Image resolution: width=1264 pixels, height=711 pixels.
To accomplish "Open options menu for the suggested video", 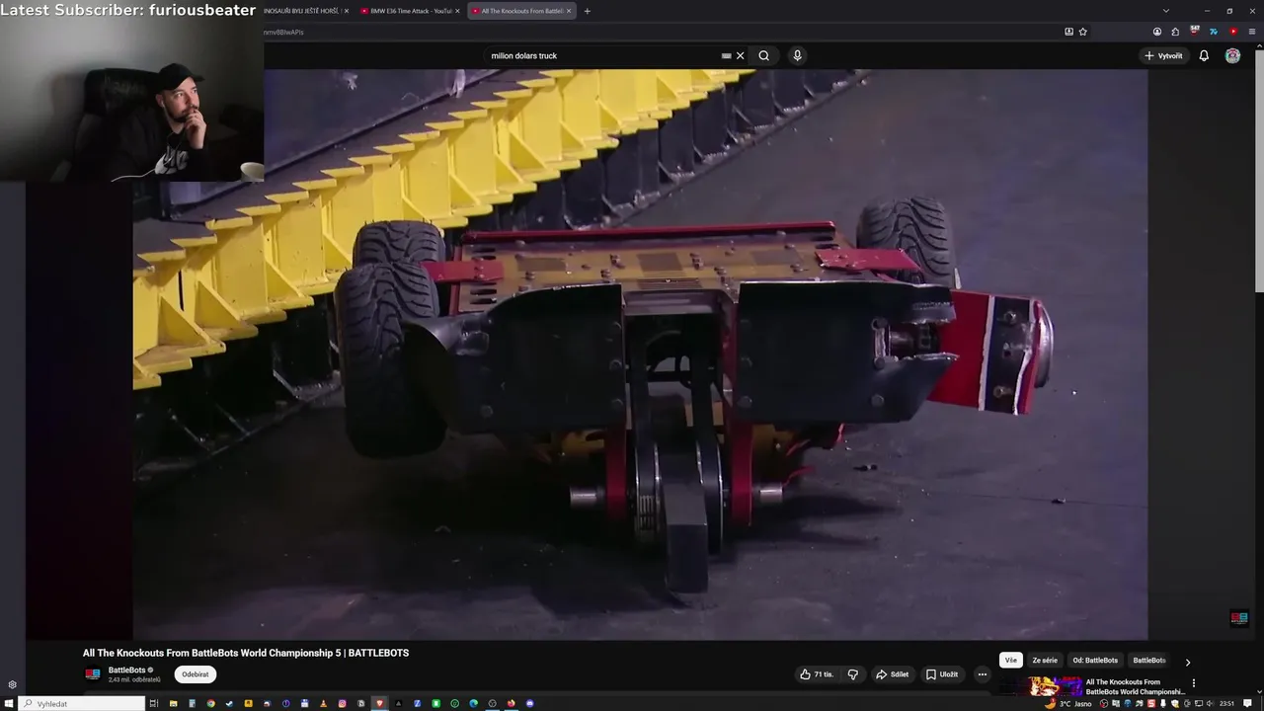I will click(1194, 682).
